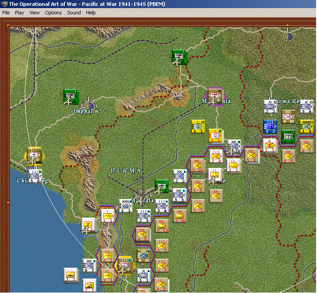Select the Japanese artillery unit marked D
This screenshot has width=317, height=293.
point(107,216)
